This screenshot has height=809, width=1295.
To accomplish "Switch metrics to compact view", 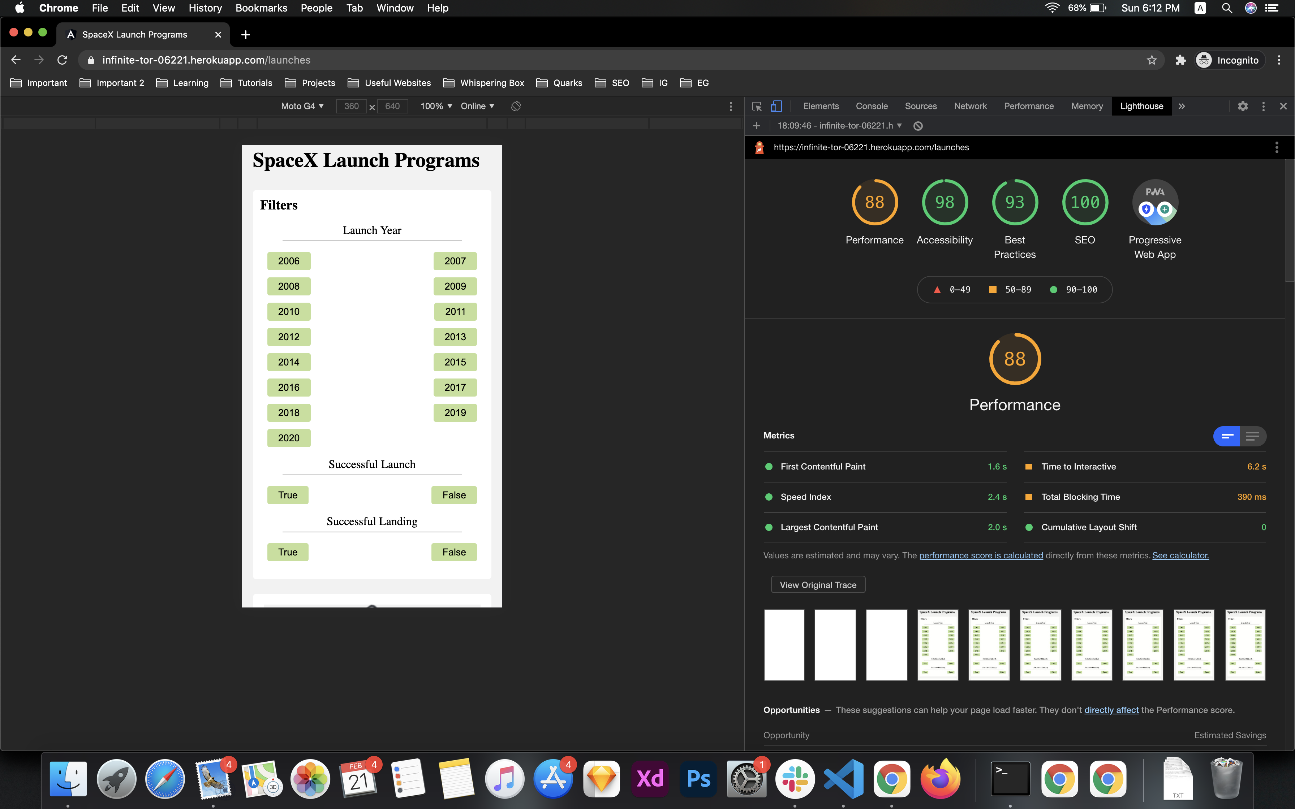I will click(x=1227, y=436).
